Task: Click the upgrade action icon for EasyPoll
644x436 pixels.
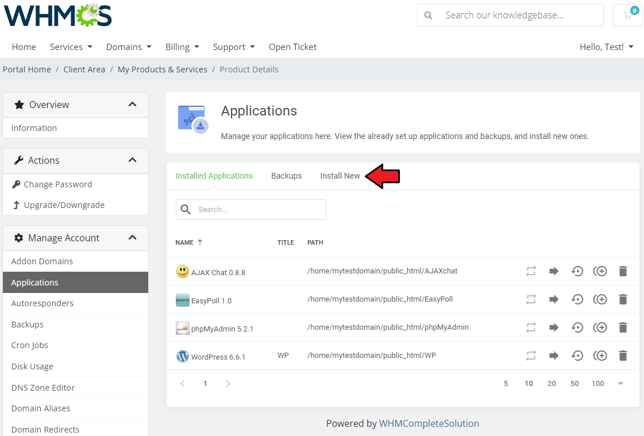Action: pos(531,299)
